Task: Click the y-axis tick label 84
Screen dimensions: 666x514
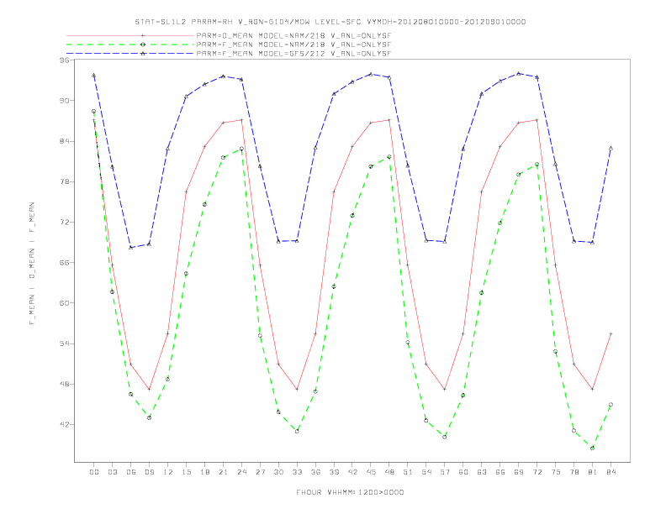Action: pos(64,141)
